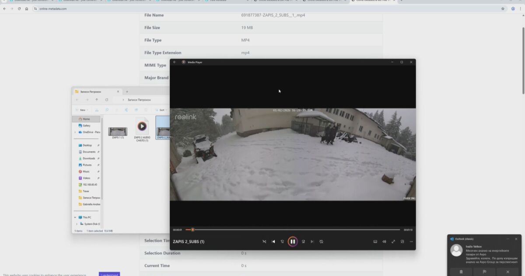Click the I understand cookie button
This screenshot has width=525, height=276.
pos(109,274)
